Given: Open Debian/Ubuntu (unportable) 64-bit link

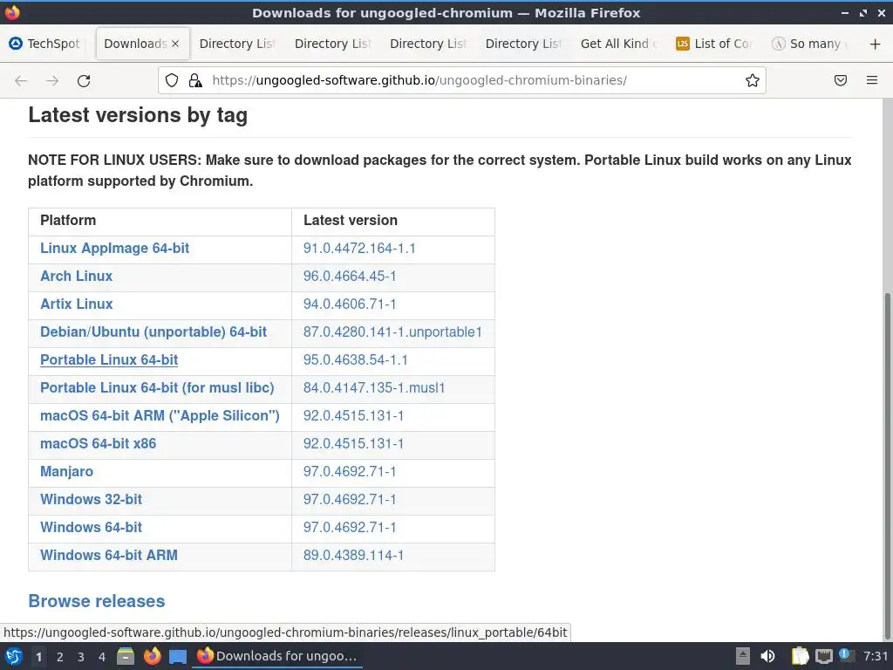Looking at the screenshot, I should point(153,332).
